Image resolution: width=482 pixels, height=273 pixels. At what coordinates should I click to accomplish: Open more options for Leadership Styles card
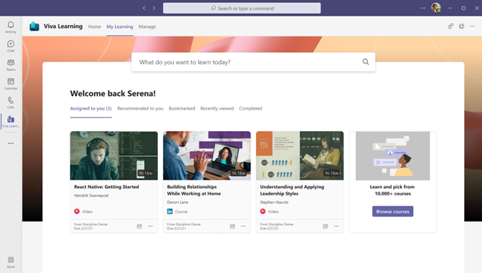point(337,226)
